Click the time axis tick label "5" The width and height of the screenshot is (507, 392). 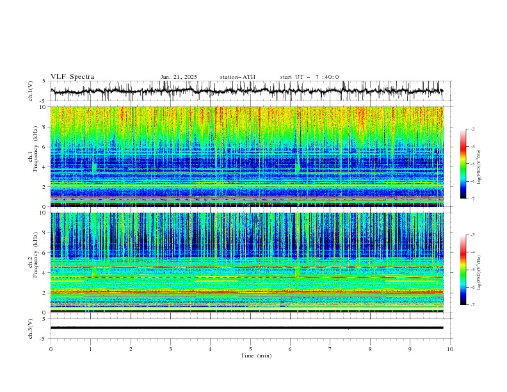coord(250,349)
